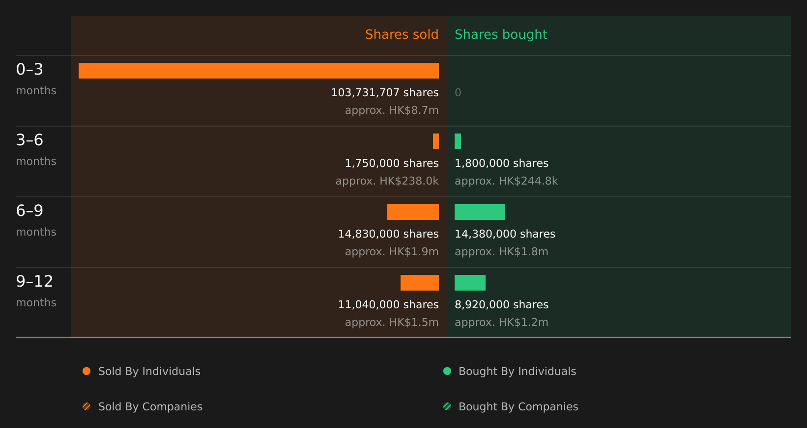Click the 3–6 months green bought bar

tap(458, 141)
